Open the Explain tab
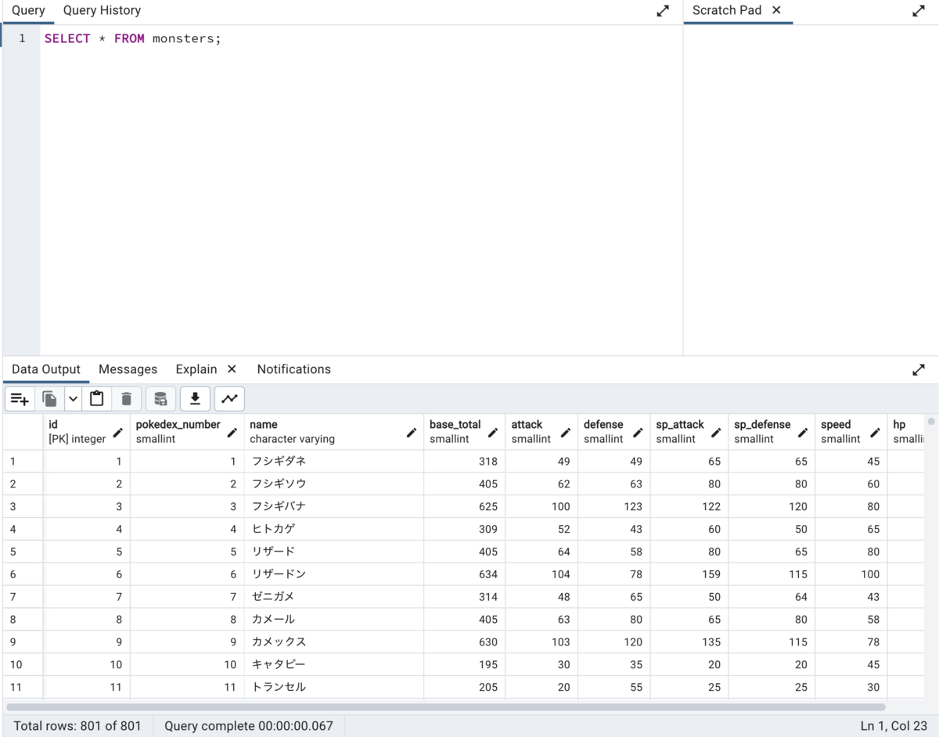The width and height of the screenshot is (939, 737). point(196,369)
